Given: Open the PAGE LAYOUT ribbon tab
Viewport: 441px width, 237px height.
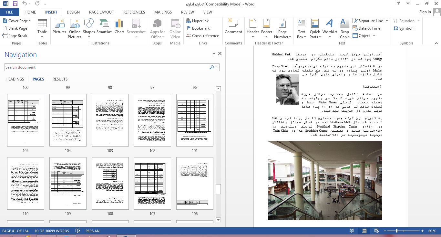Looking at the screenshot, I should coord(101,12).
